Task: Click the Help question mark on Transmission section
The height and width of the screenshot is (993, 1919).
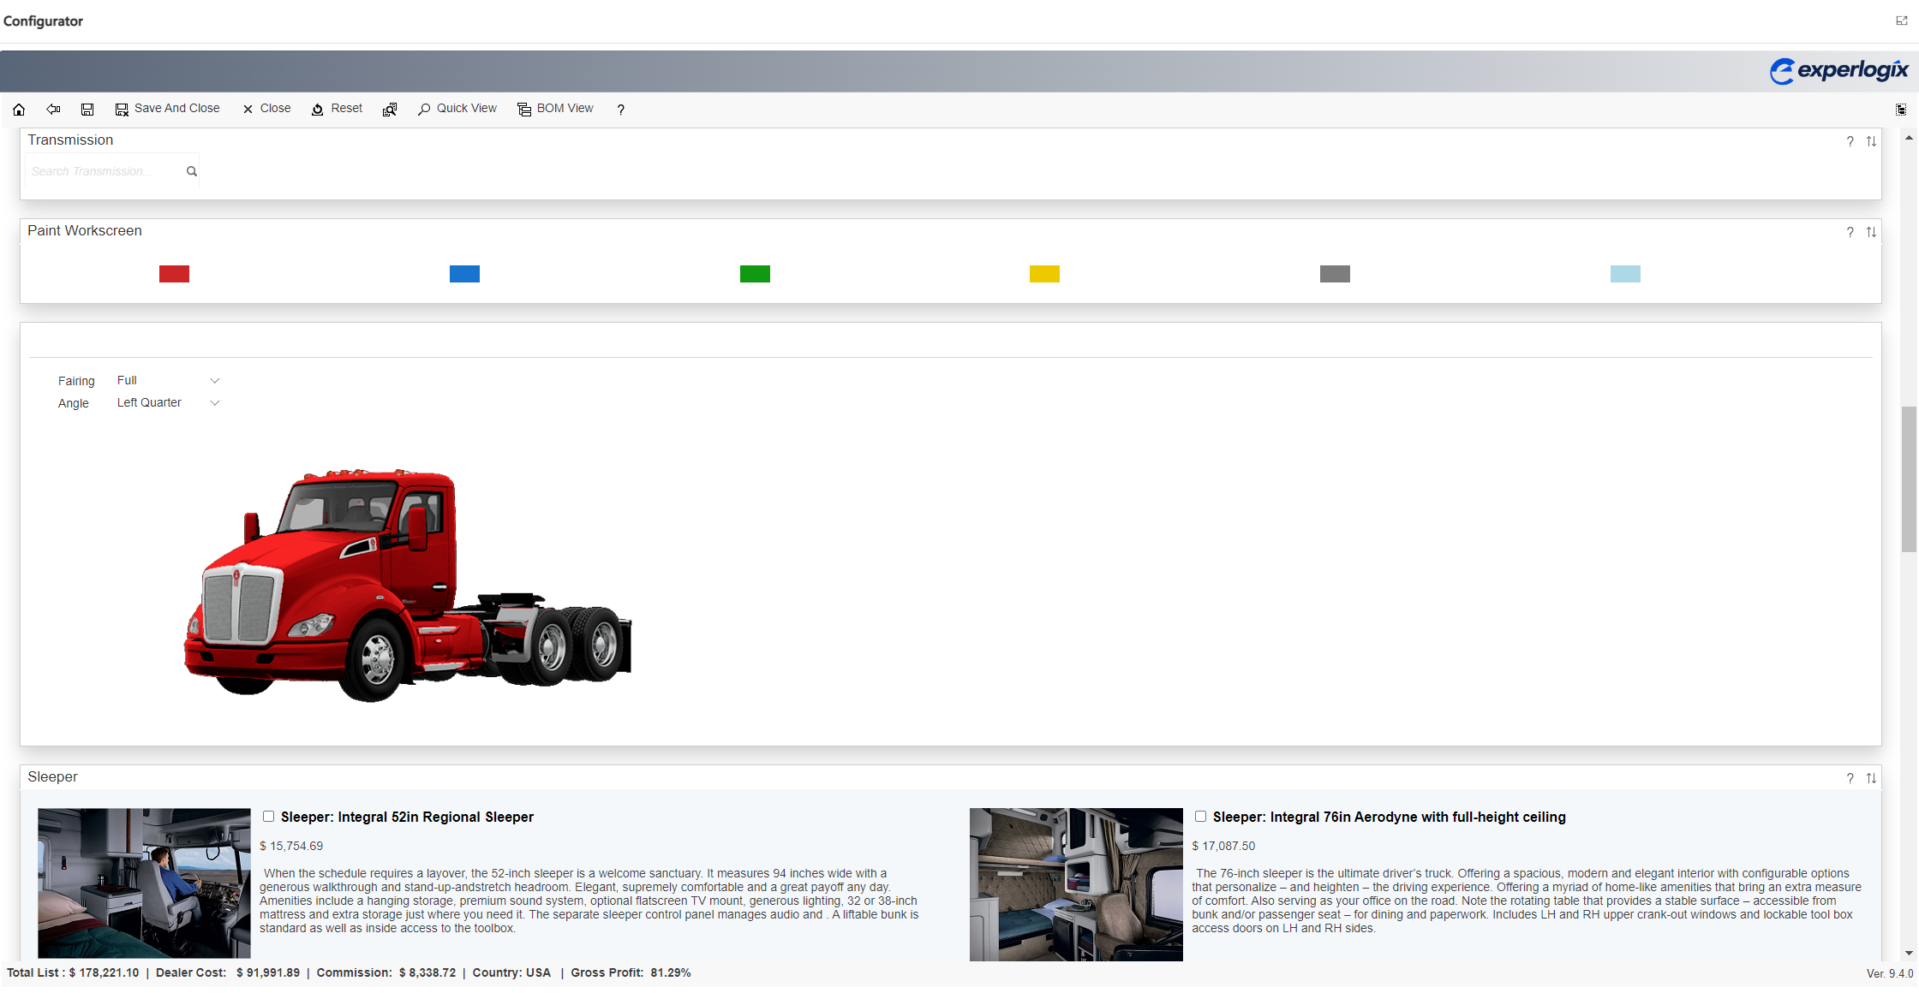Action: click(1850, 141)
